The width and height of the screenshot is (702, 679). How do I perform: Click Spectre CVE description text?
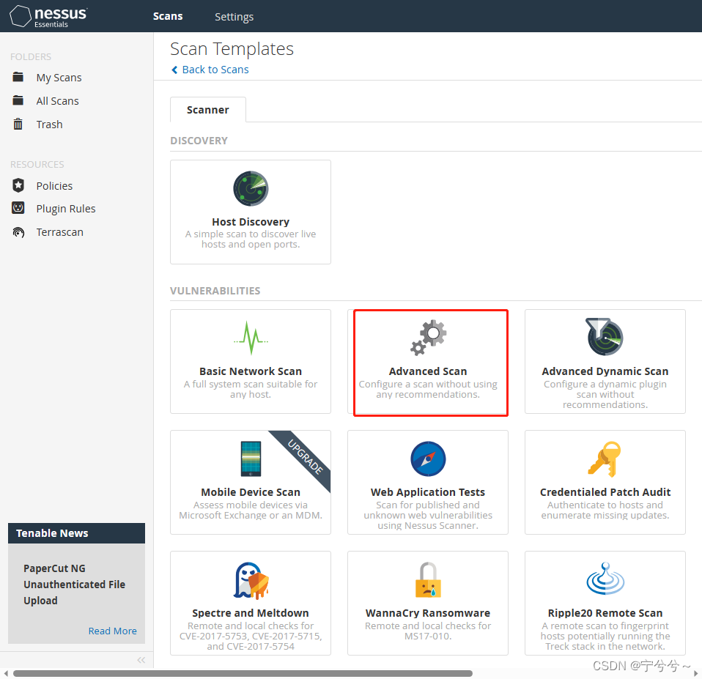251,636
